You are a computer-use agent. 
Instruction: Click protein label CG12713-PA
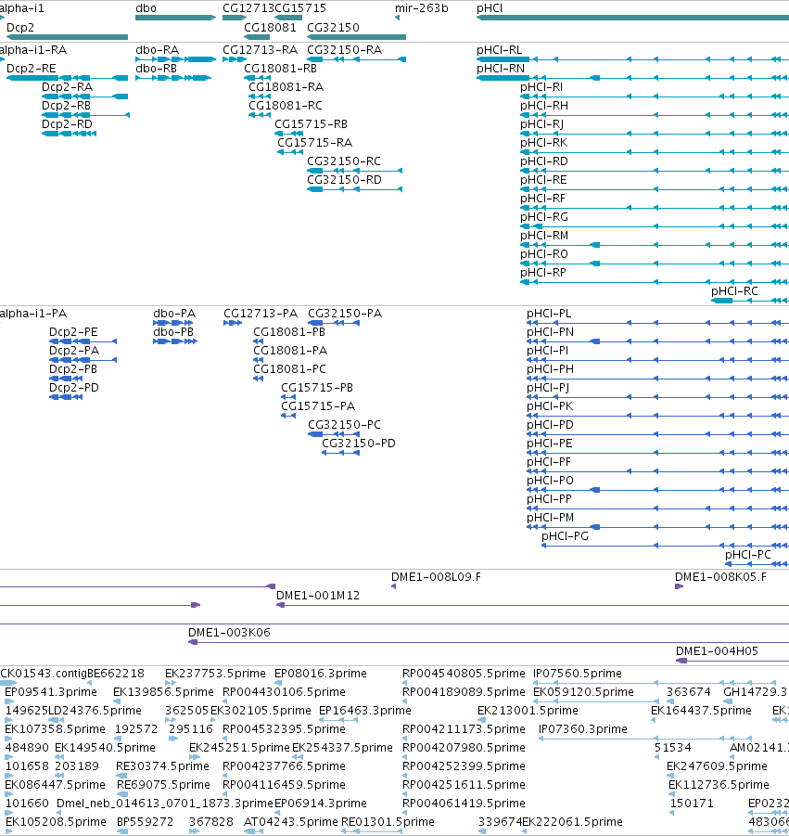(261, 314)
